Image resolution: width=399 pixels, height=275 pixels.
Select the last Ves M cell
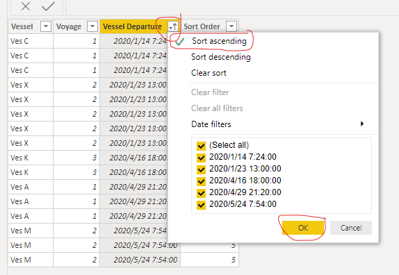pos(31,260)
